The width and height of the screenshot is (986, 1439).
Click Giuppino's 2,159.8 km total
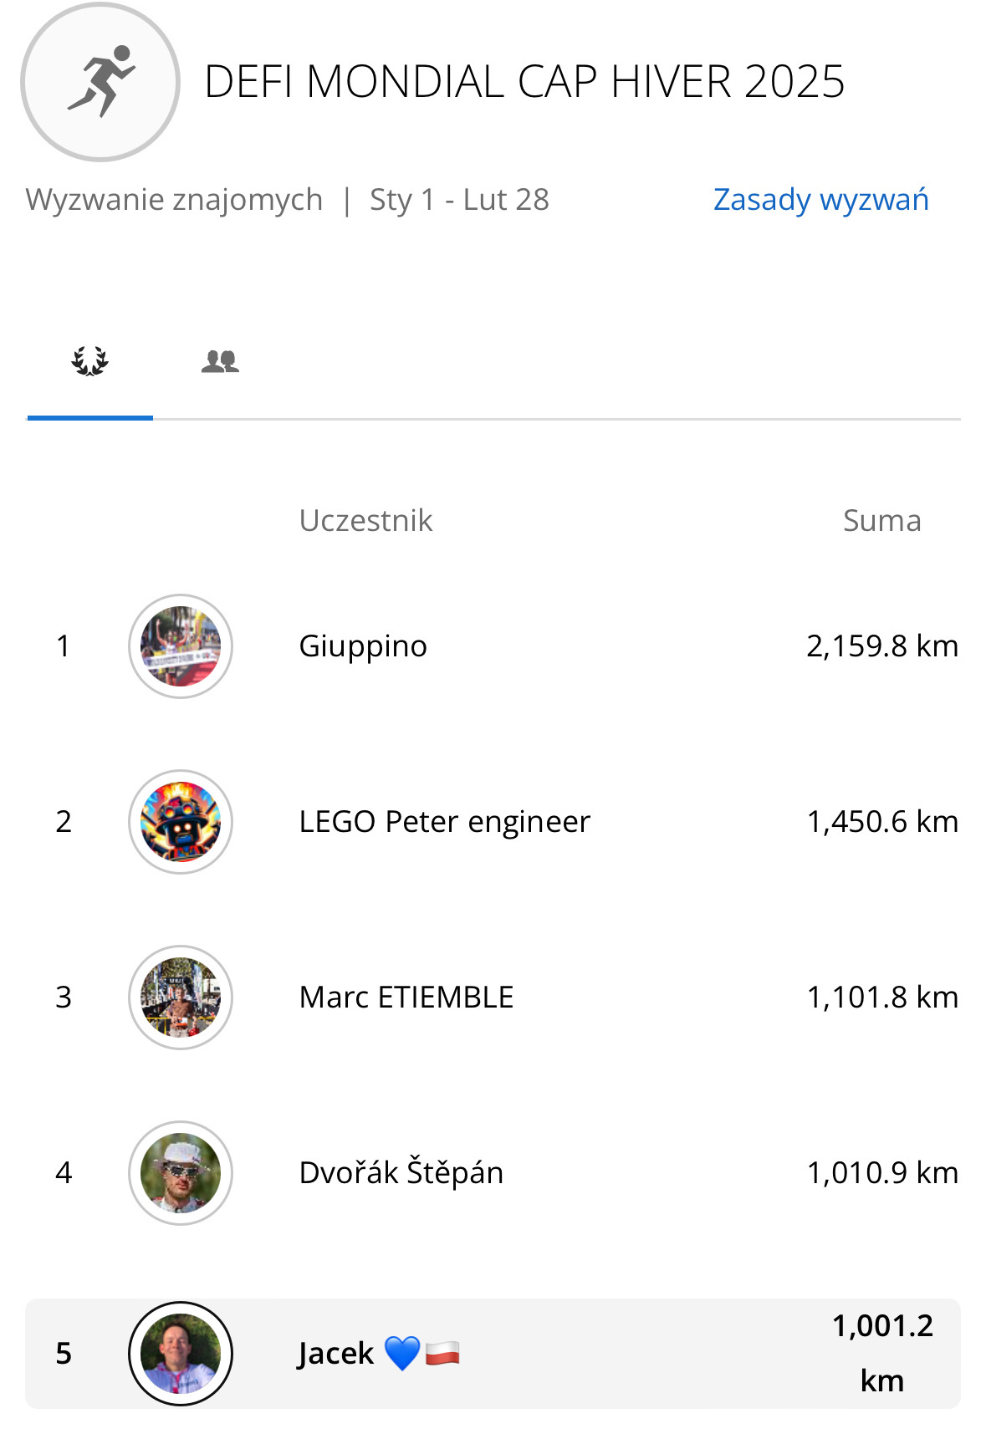[881, 646]
